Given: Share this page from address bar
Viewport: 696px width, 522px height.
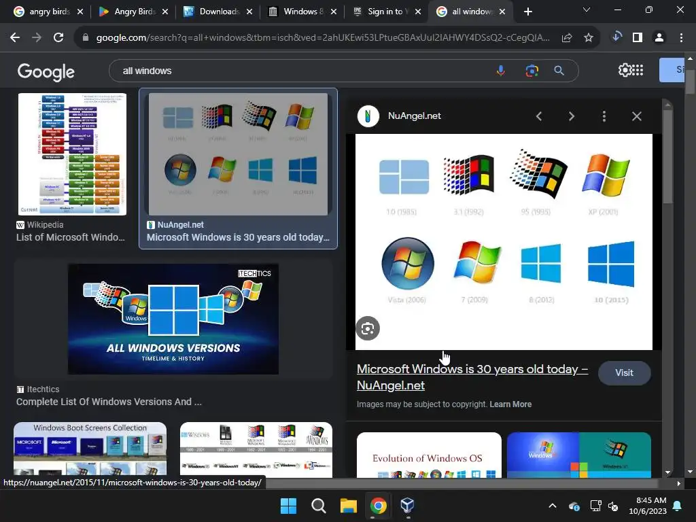Looking at the screenshot, I should click(567, 38).
